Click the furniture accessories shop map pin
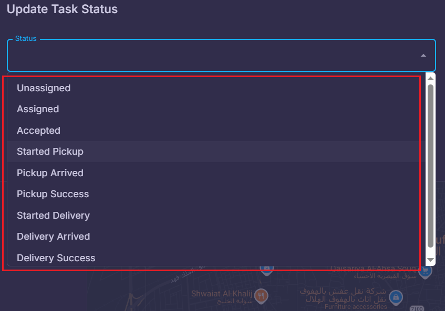445x311 pixels. click(396, 298)
